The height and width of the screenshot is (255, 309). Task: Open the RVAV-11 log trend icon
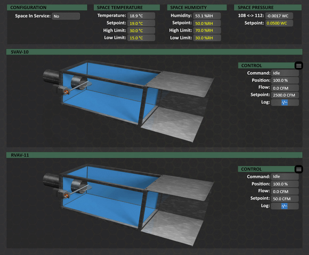pos(284,206)
